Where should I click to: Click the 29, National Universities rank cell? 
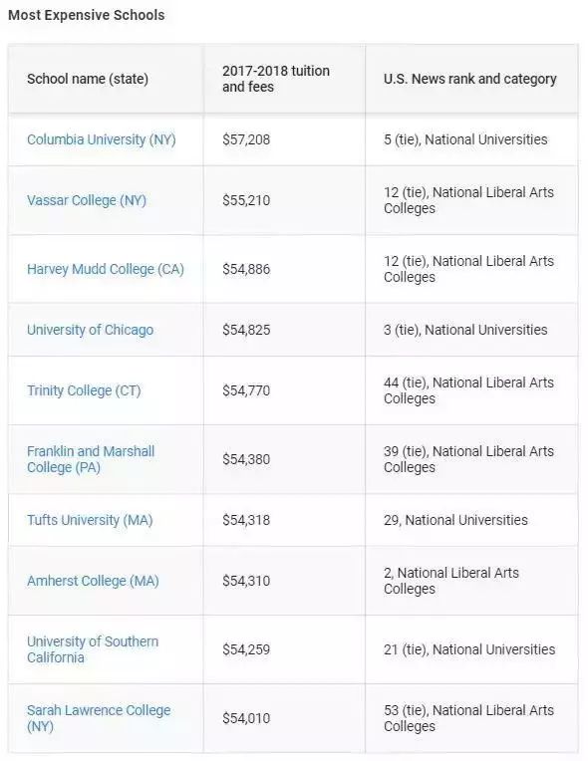click(455, 520)
